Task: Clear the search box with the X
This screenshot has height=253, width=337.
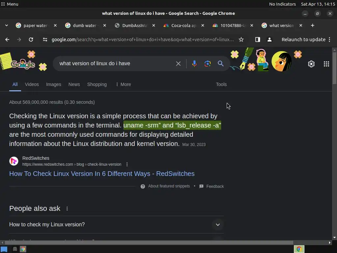Action: coord(178,64)
